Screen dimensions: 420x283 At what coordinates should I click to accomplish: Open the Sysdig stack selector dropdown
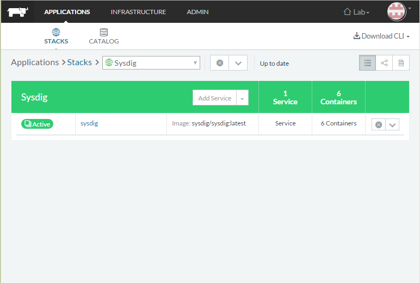[151, 63]
